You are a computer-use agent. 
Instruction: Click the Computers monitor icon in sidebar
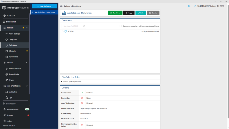click(7, 39)
